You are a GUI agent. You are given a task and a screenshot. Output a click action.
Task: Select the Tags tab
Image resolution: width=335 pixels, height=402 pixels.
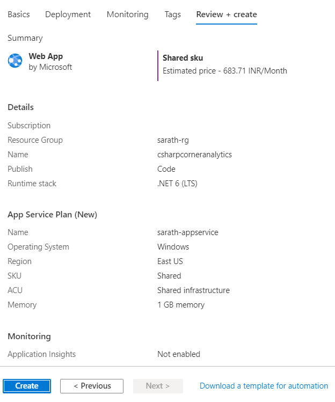tap(173, 14)
